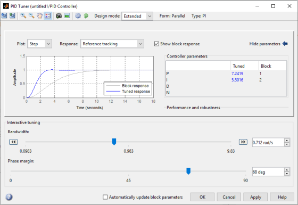Enable Automatically update block parameters
The width and height of the screenshot is (298, 205).
105,197
